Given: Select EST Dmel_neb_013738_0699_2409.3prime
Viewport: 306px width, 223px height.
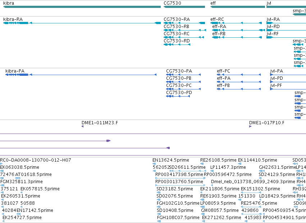Looking at the screenshot, I should (253, 182).
